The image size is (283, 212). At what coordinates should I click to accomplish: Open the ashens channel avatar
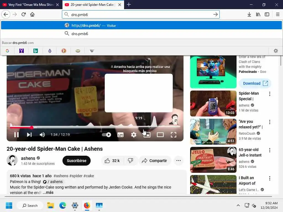point(12,160)
